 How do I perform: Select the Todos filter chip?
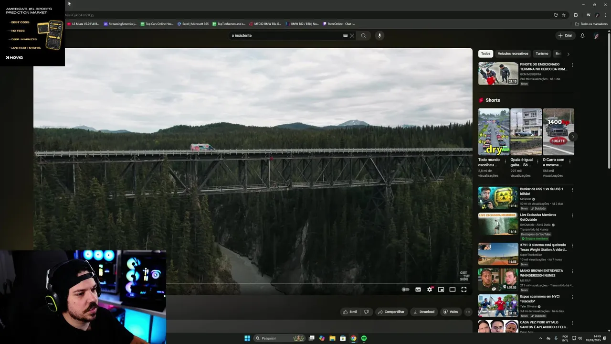[x=485, y=54]
